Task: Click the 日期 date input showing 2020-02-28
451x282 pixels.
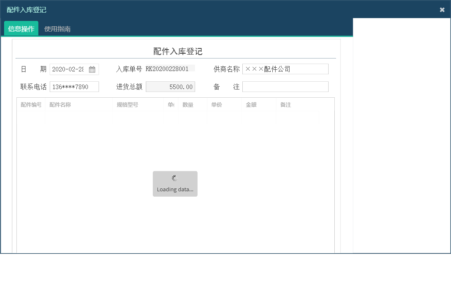Action: [x=71, y=69]
